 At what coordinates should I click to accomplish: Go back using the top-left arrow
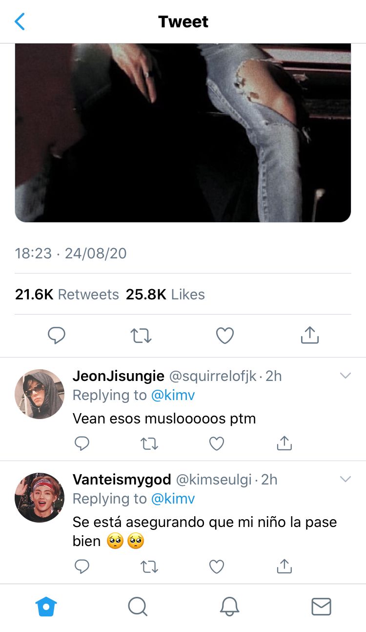20,21
